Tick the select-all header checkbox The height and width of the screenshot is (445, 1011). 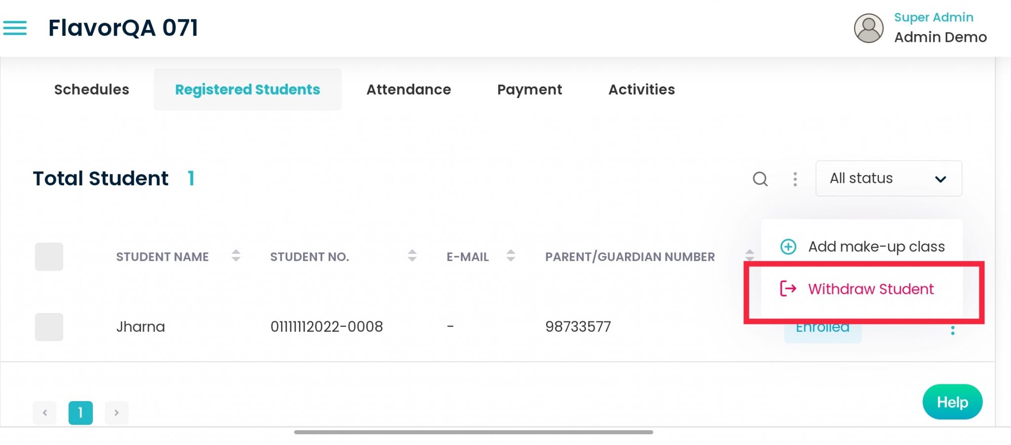49,256
